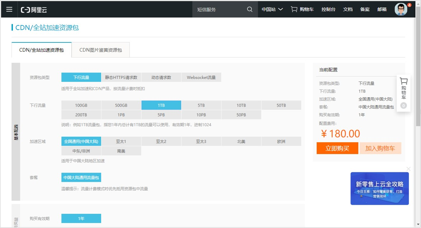
Task: Choose 5PB traffic size
Action: point(161,115)
